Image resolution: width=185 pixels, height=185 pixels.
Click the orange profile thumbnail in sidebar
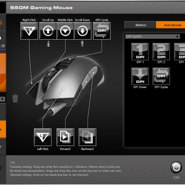3,72
